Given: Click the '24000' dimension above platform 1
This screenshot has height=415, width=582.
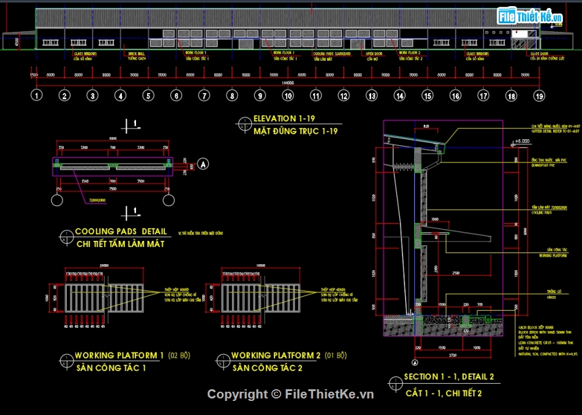Looking at the screenshot, I should coord(104,265).
